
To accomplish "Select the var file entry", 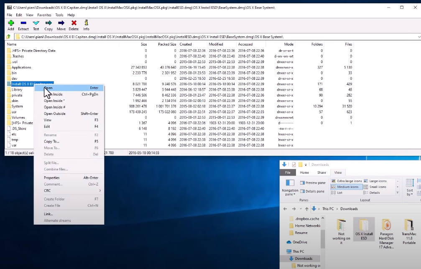I will (14, 145).
